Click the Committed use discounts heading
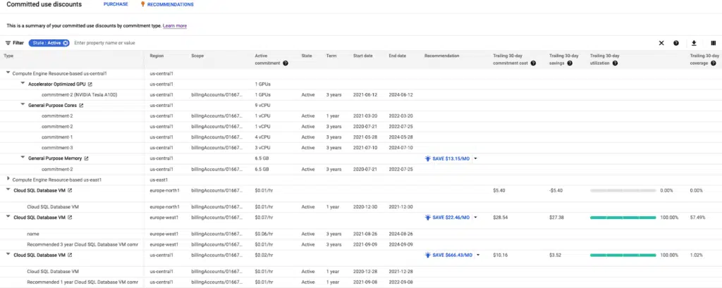 [44, 4]
